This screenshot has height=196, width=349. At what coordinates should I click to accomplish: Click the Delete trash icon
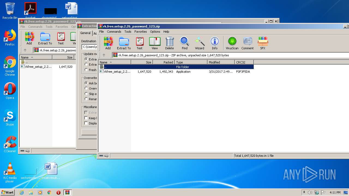(169, 43)
